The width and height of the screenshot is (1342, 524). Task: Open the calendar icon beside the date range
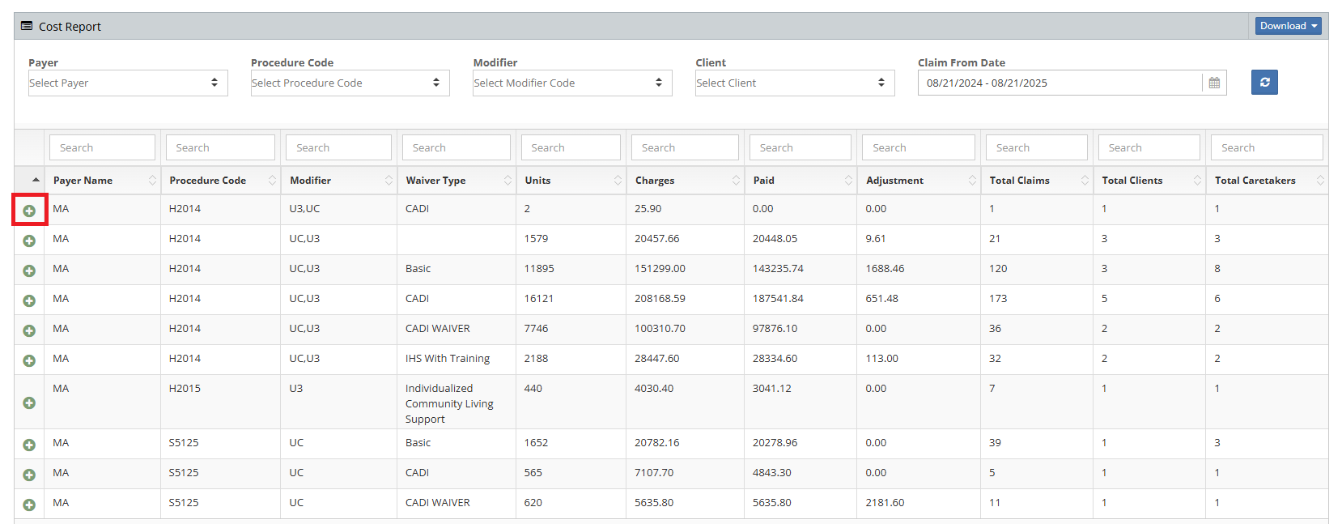[x=1214, y=83]
